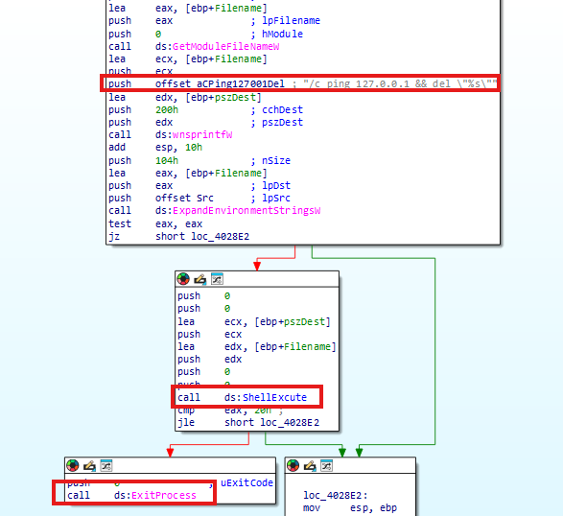Click the color wheel icon on loc_4028E2 block
This screenshot has height=516, width=563.
tap(293, 465)
